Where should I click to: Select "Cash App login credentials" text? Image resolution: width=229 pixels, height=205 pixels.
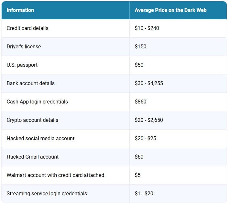tap(37, 102)
